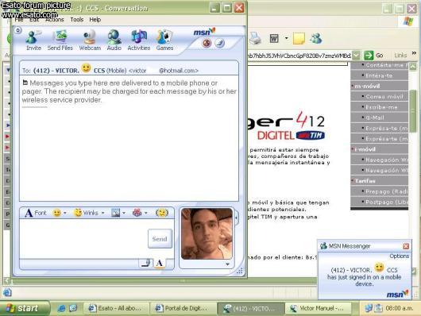Click the Send button
This screenshot has width=421, height=316.
click(x=160, y=239)
